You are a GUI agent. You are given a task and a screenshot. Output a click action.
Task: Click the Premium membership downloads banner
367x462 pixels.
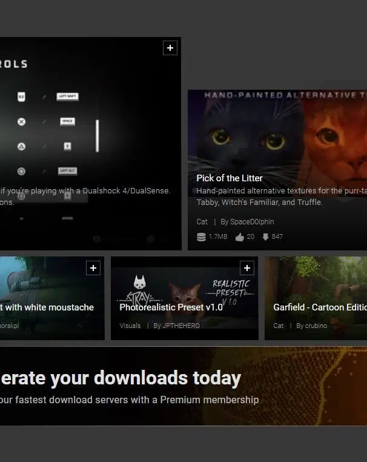pyautogui.click(x=183, y=386)
